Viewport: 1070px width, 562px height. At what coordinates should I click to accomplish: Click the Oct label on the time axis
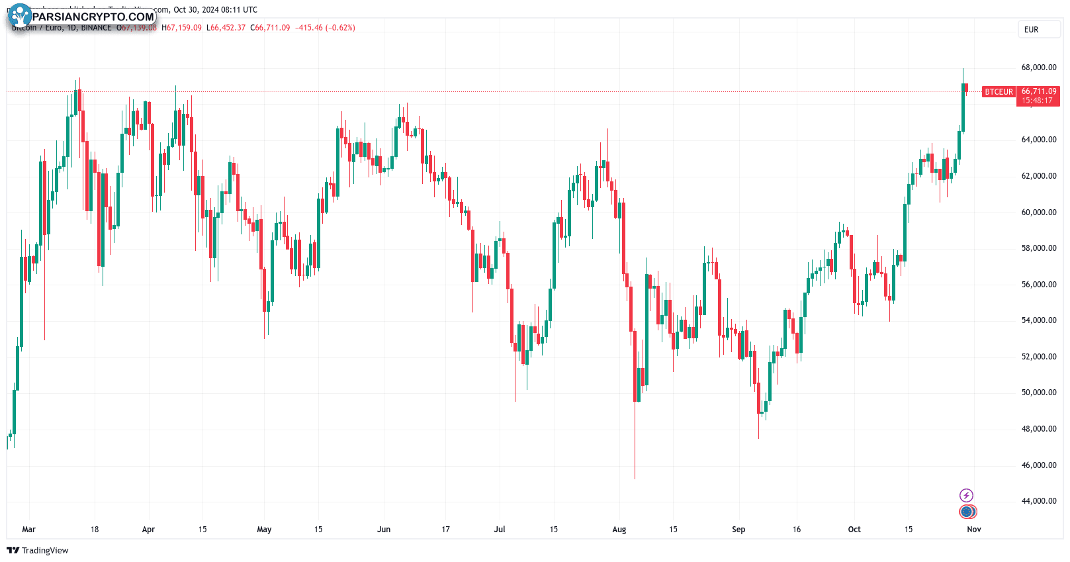(x=854, y=530)
